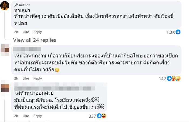Viewport: 189px width, 122px height.
Task: Like the comment with 337 reactions
Action: click(x=26, y=116)
